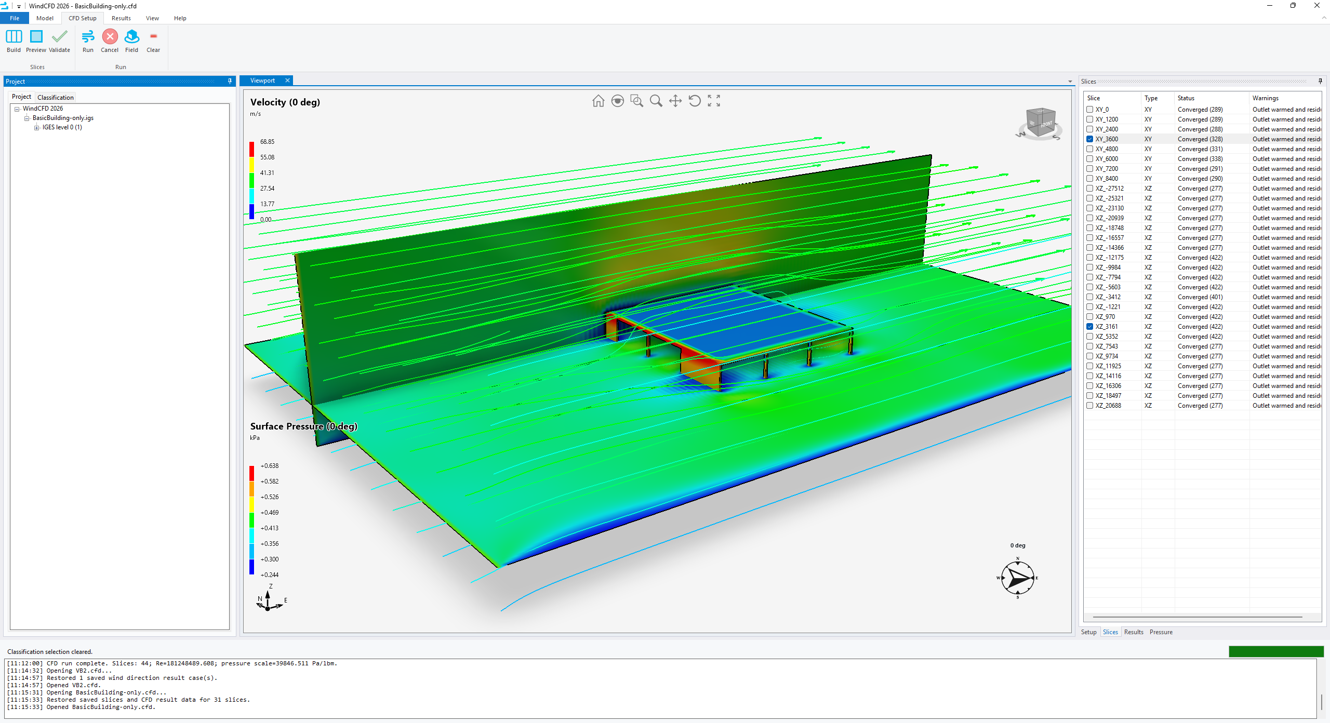This screenshot has height=723, width=1330.
Task: Click the orbit view eye icon
Action: 617,101
